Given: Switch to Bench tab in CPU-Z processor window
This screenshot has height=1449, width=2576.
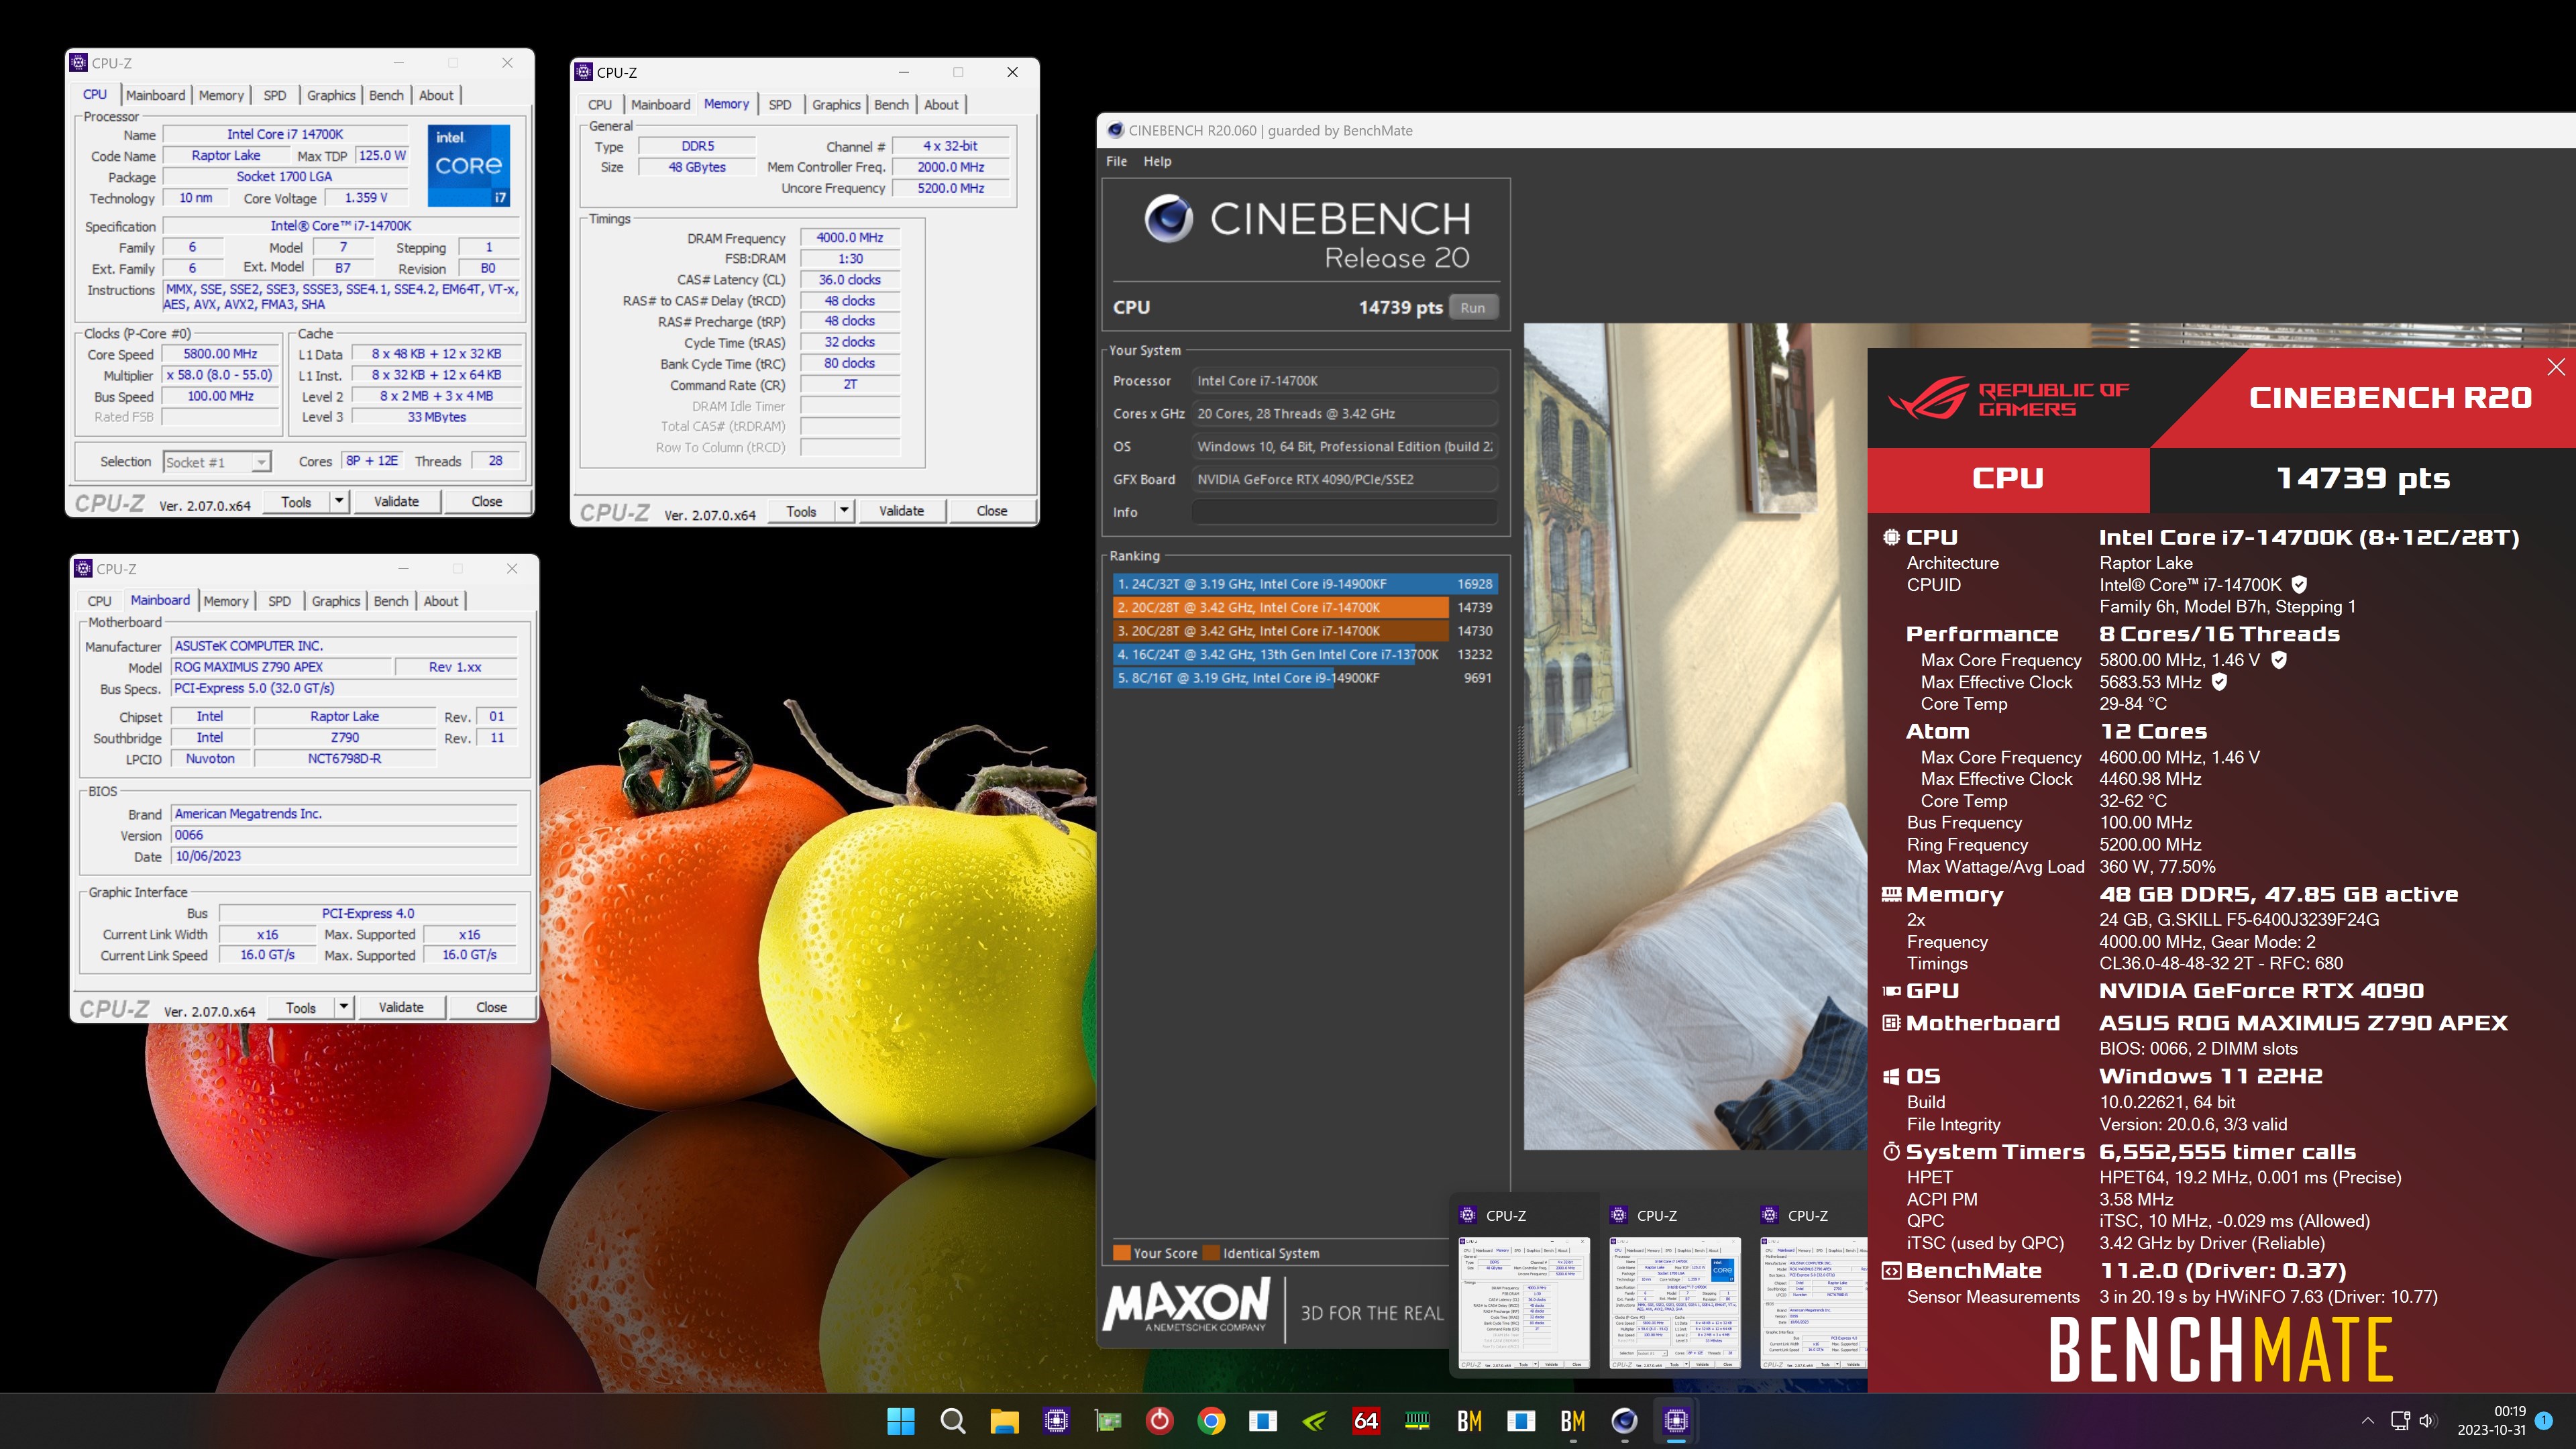Looking at the screenshot, I should [386, 95].
